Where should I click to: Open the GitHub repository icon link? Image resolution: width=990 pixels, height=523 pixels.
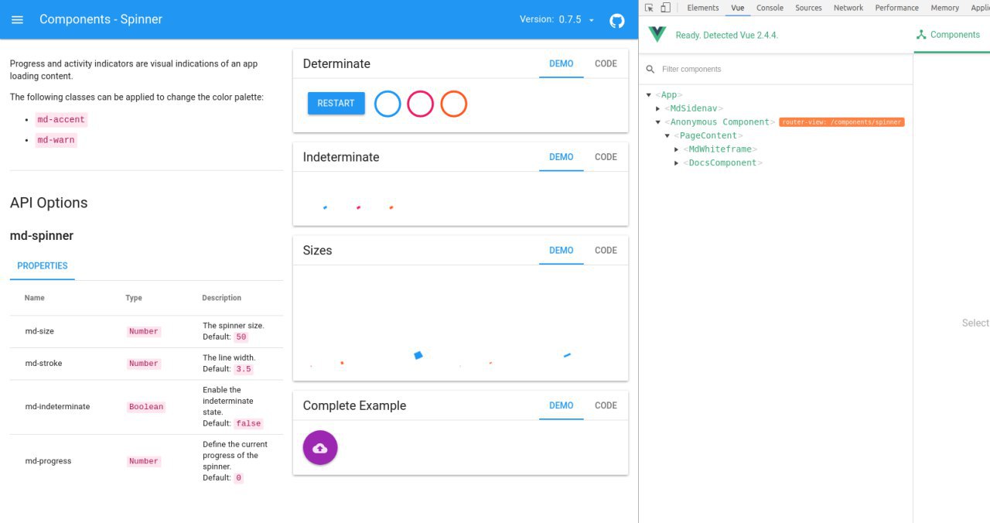coord(617,20)
